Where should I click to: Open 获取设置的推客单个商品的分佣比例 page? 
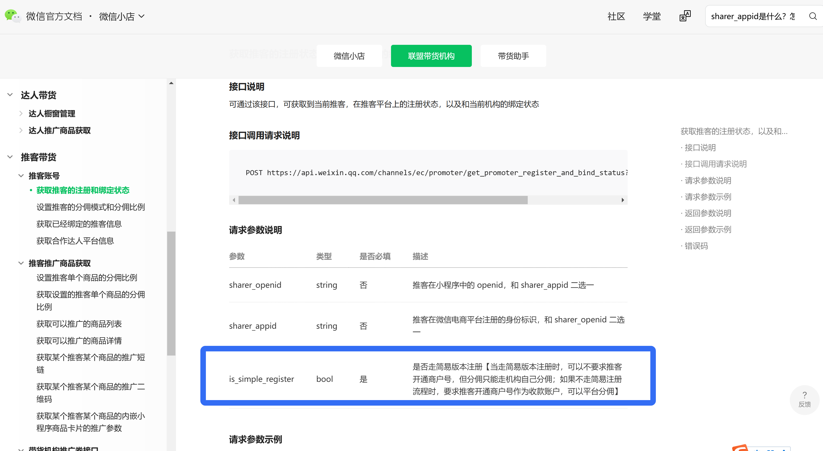pyautogui.click(x=90, y=300)
